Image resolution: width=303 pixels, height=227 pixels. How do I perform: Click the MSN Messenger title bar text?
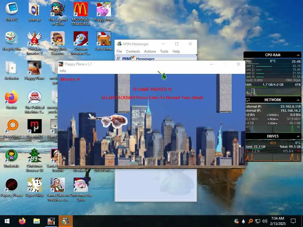click(x=136, y=44)
